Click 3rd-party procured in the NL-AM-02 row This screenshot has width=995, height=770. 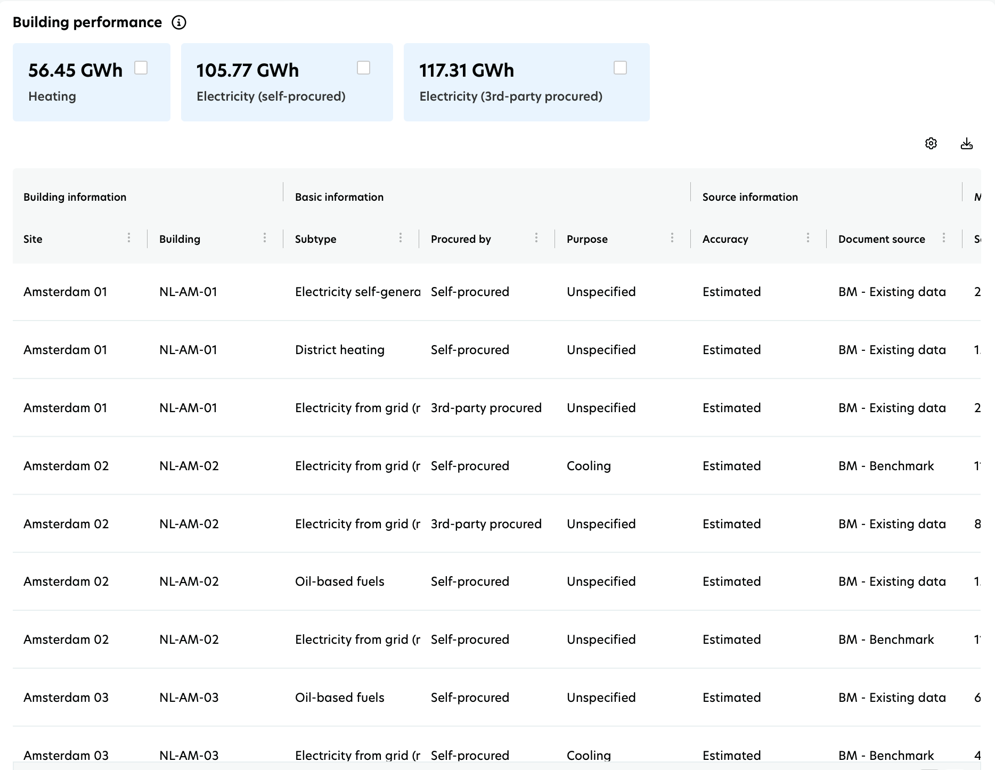[486, 524]
